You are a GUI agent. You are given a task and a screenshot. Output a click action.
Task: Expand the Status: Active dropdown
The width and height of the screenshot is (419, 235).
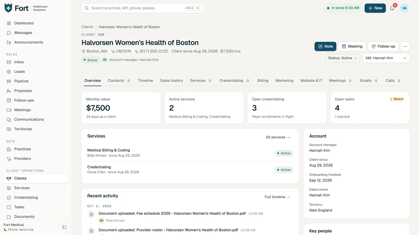point(343,58)
